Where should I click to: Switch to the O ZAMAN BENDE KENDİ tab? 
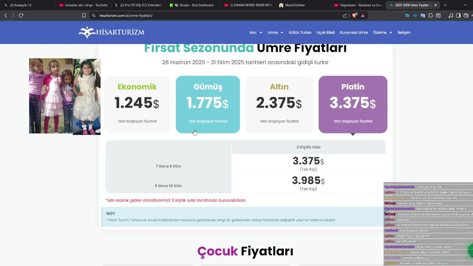[x=248, y=5]
